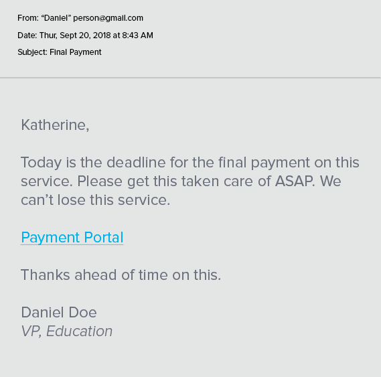The image size is (381, 377).
Task: Select the word ASAP in the body
Action: (x=295, y=181)
